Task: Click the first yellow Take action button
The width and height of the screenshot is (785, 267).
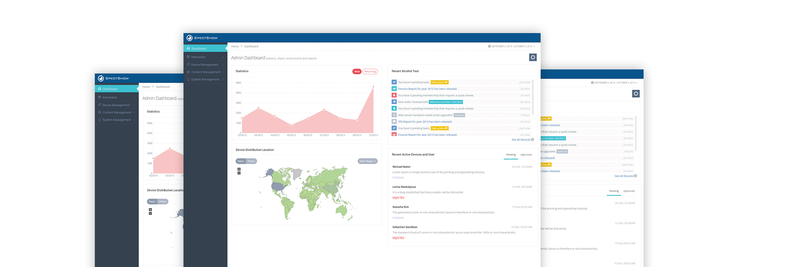Action: [439, 82]
